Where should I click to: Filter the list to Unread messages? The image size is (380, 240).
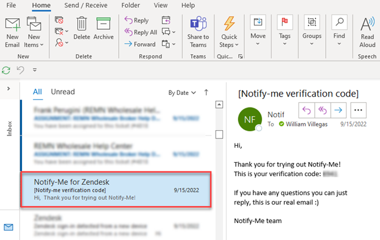point(63,92)
